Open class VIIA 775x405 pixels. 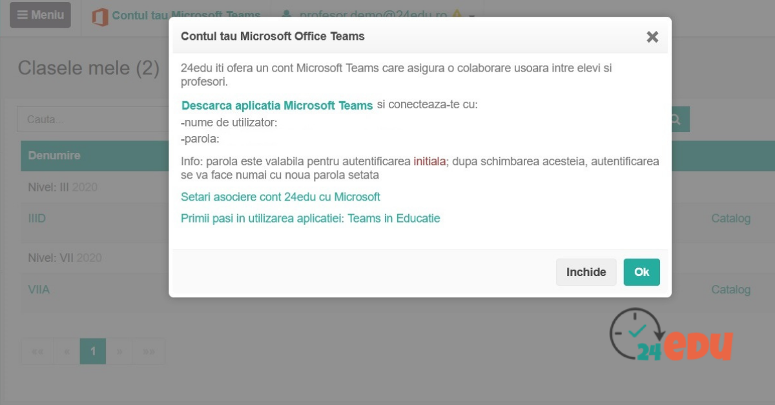tap(39, 290)
